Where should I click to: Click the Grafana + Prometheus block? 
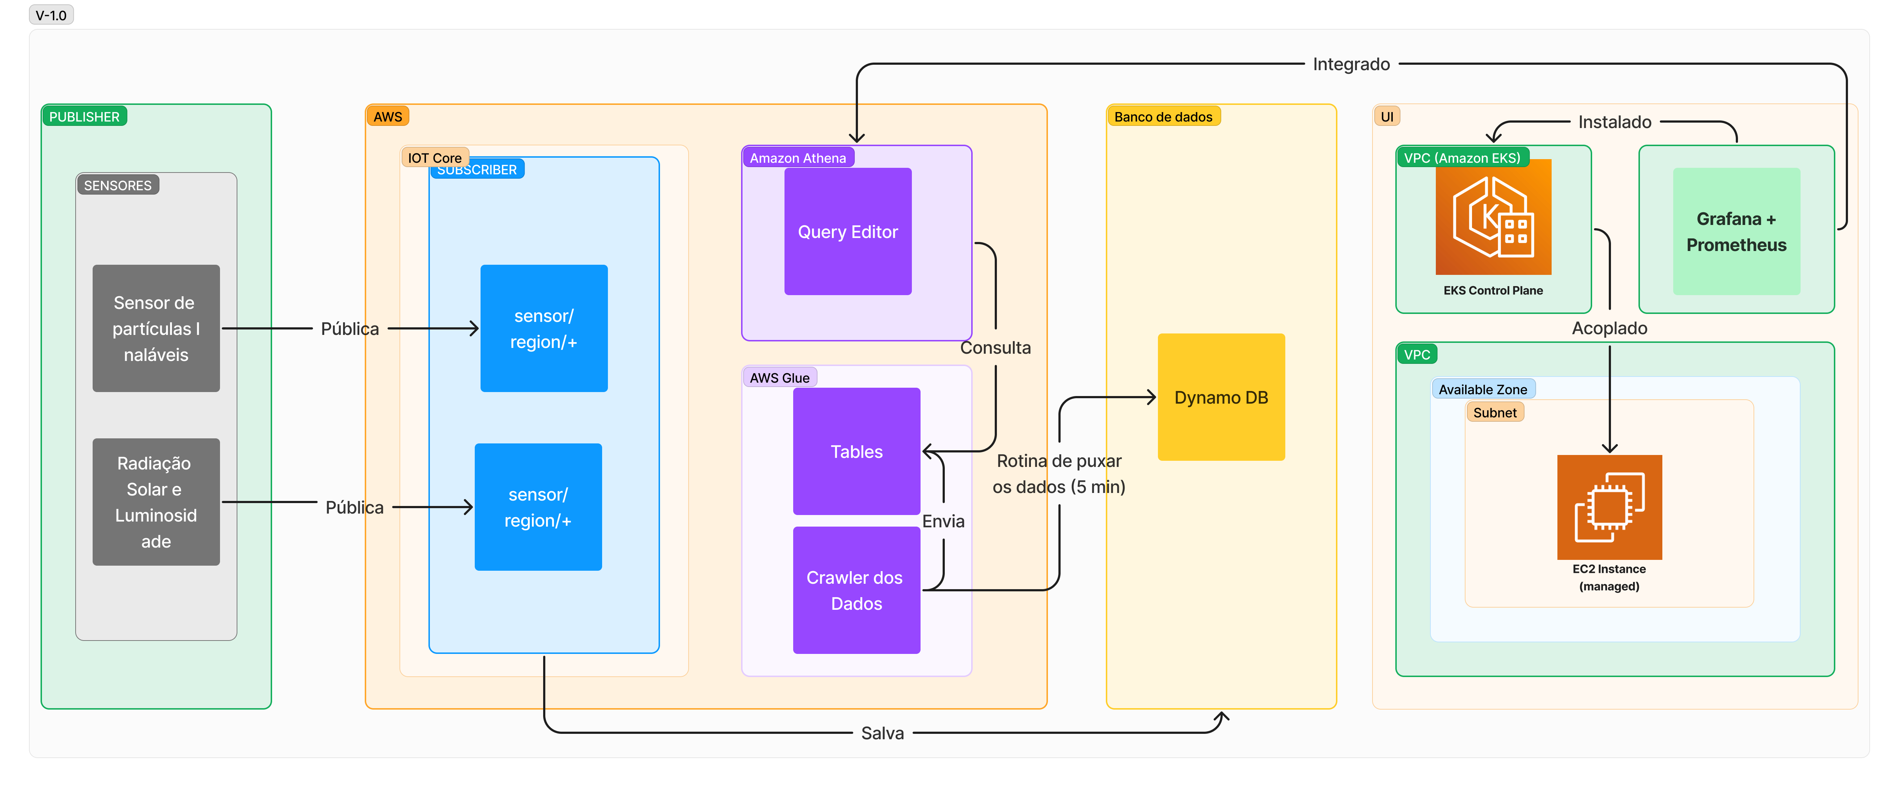[1737, 231]
